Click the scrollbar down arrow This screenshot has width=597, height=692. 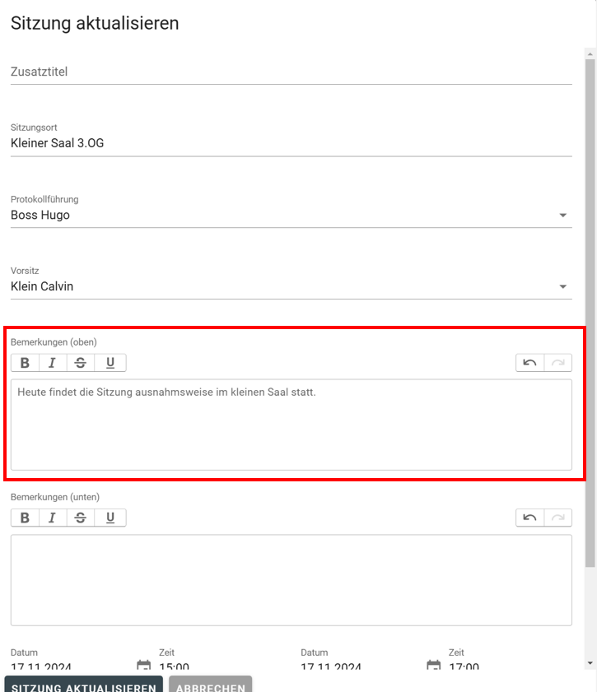(590, 662)
